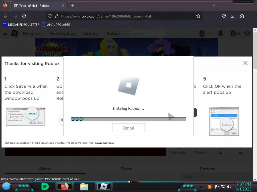Viewport: 257px width, 192px height.
Task: Open the extensions puzzle icon
Action: 242,16
